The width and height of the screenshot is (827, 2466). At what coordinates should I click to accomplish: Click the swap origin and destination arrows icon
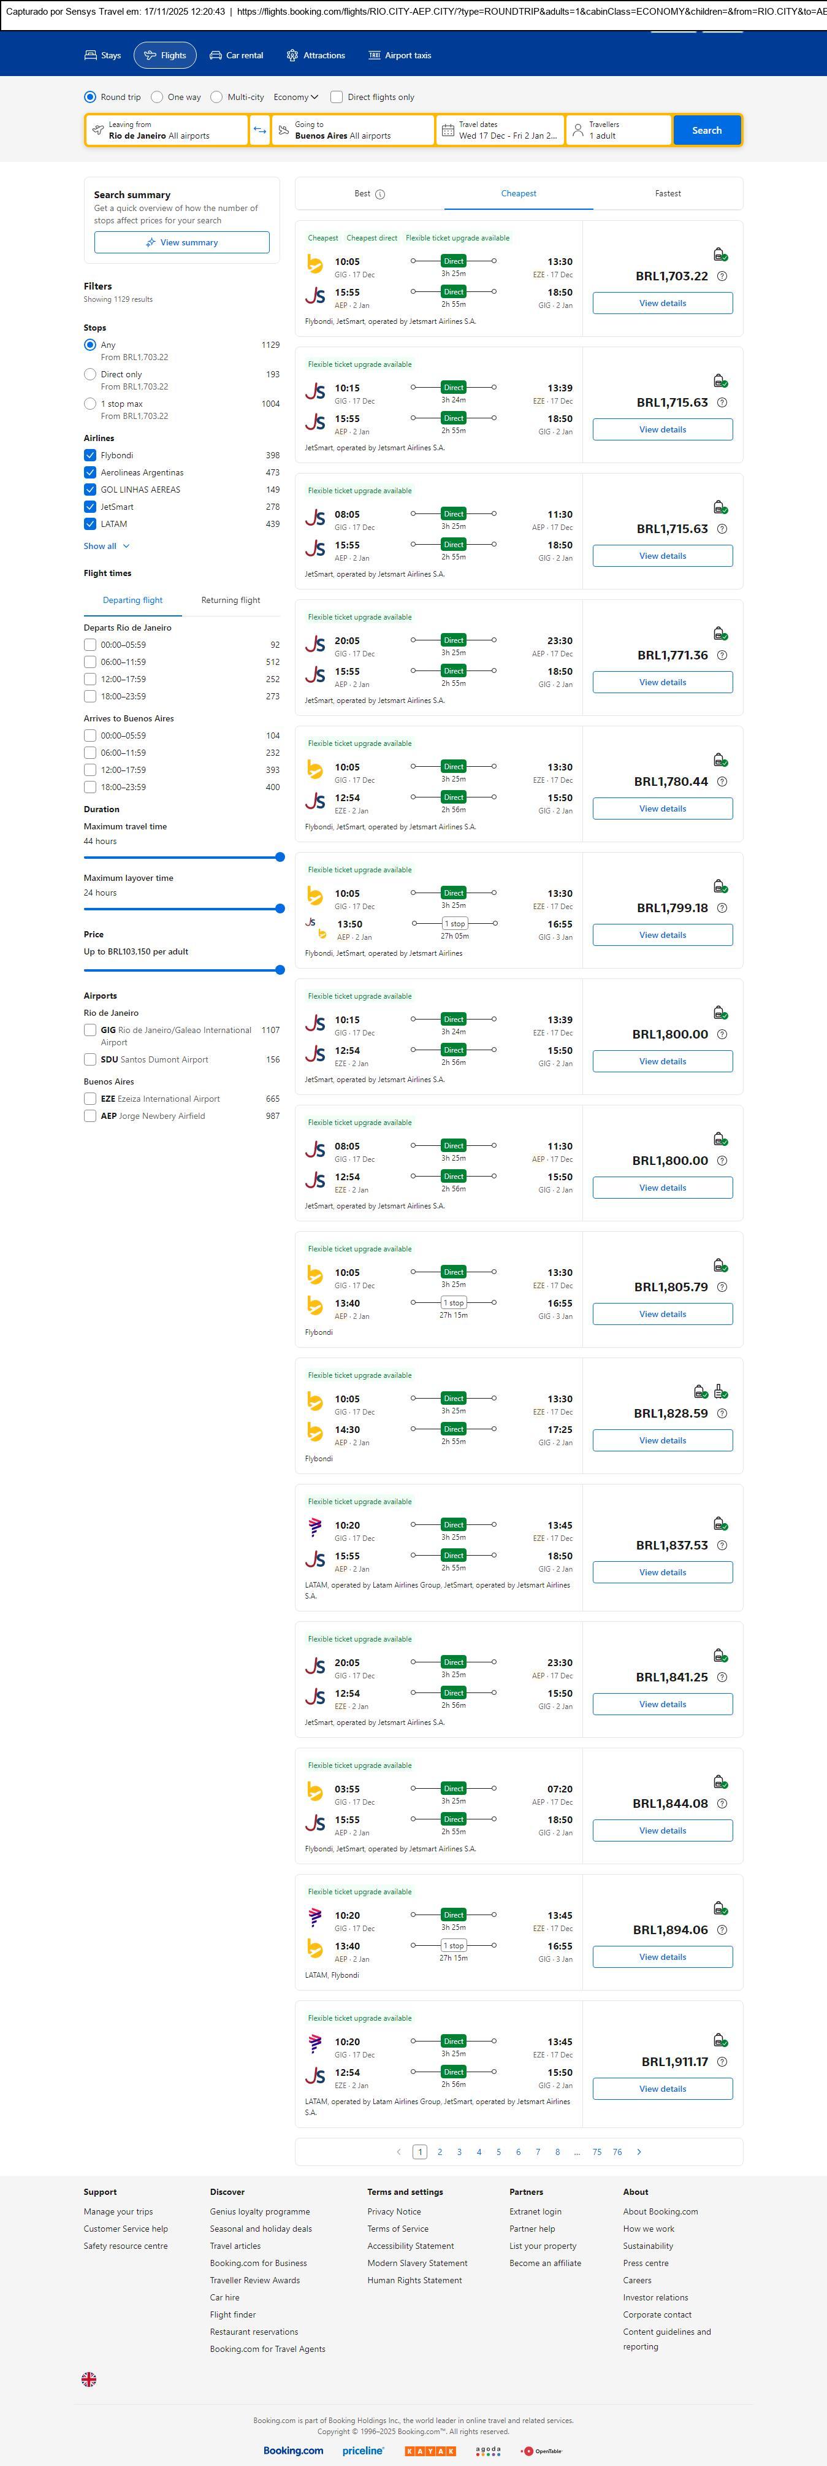click(259, 130)
